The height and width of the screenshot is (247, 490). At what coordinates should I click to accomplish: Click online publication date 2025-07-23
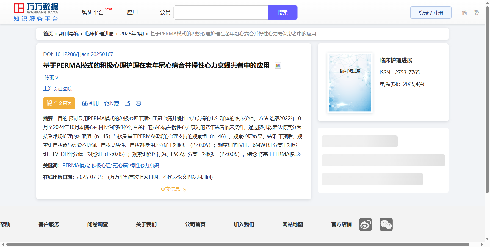point(90,177)
